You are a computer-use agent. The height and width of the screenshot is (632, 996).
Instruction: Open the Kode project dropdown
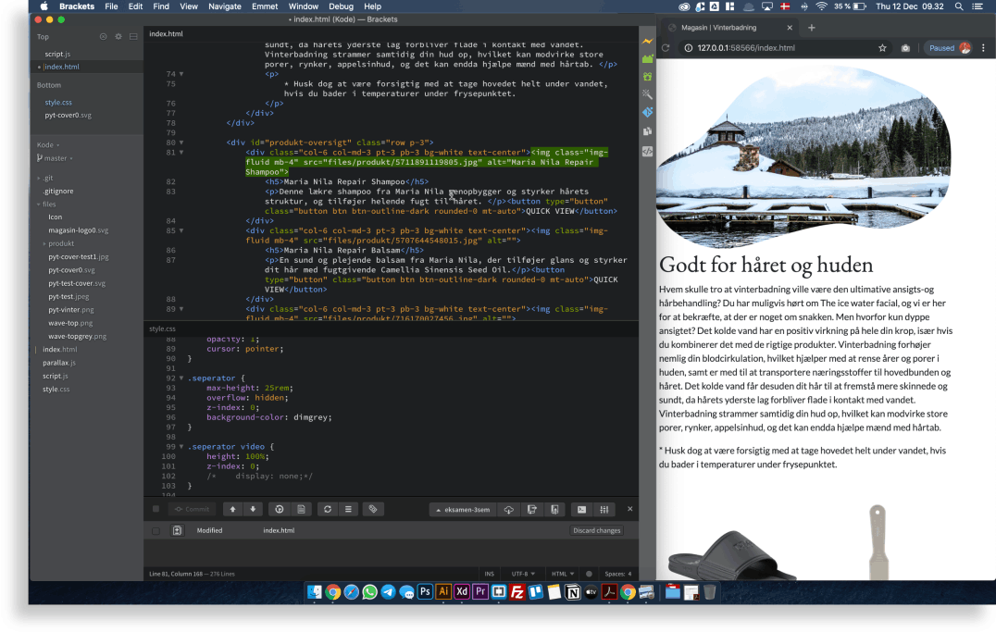(47, 145)
